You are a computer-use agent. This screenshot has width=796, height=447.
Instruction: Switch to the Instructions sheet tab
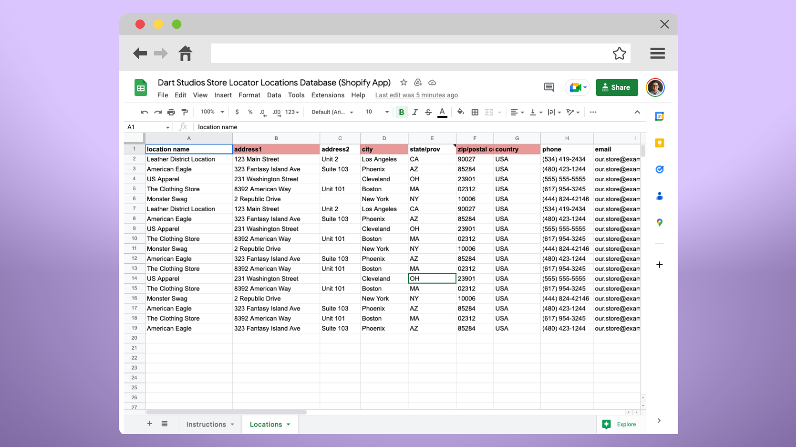[x=206, y=424]
